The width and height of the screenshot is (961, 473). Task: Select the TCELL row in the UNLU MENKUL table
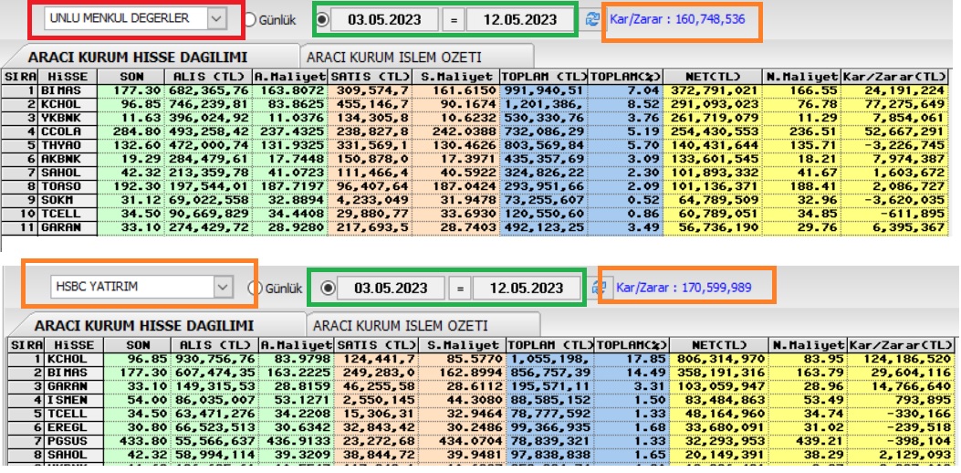[475, 214]
